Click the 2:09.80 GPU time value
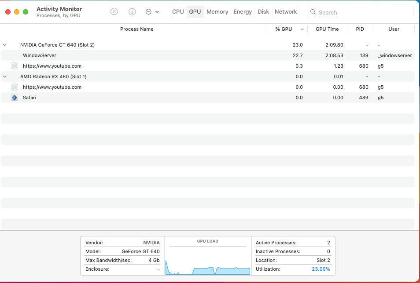 click(334, 45)
